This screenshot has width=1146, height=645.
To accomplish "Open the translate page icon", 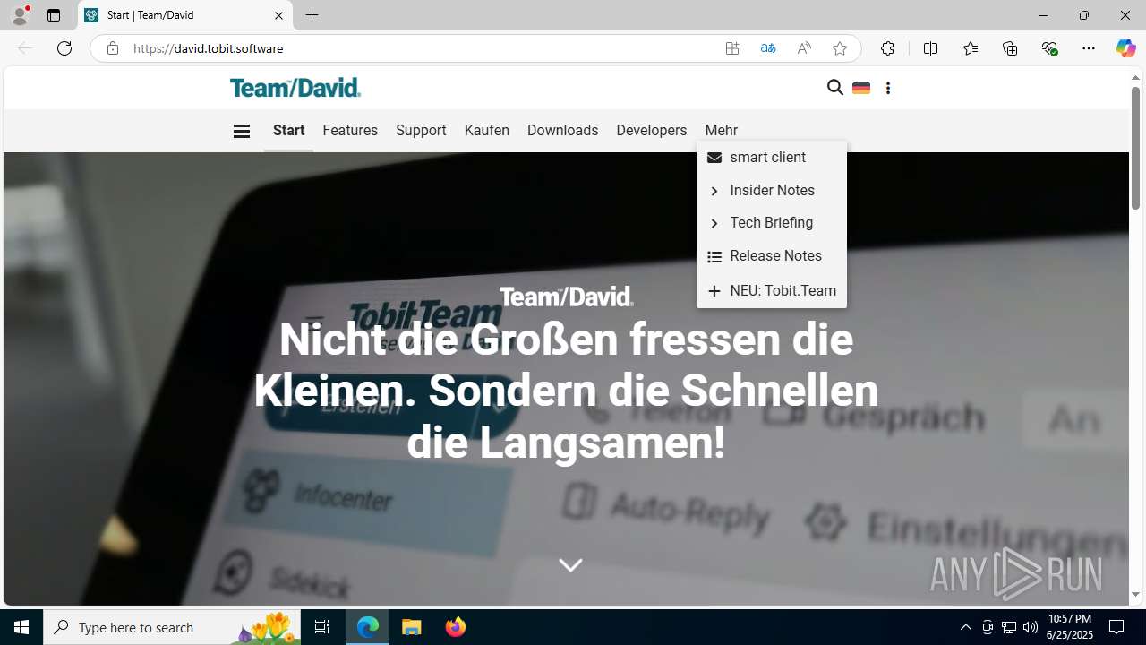I will [x=768, y=48].
